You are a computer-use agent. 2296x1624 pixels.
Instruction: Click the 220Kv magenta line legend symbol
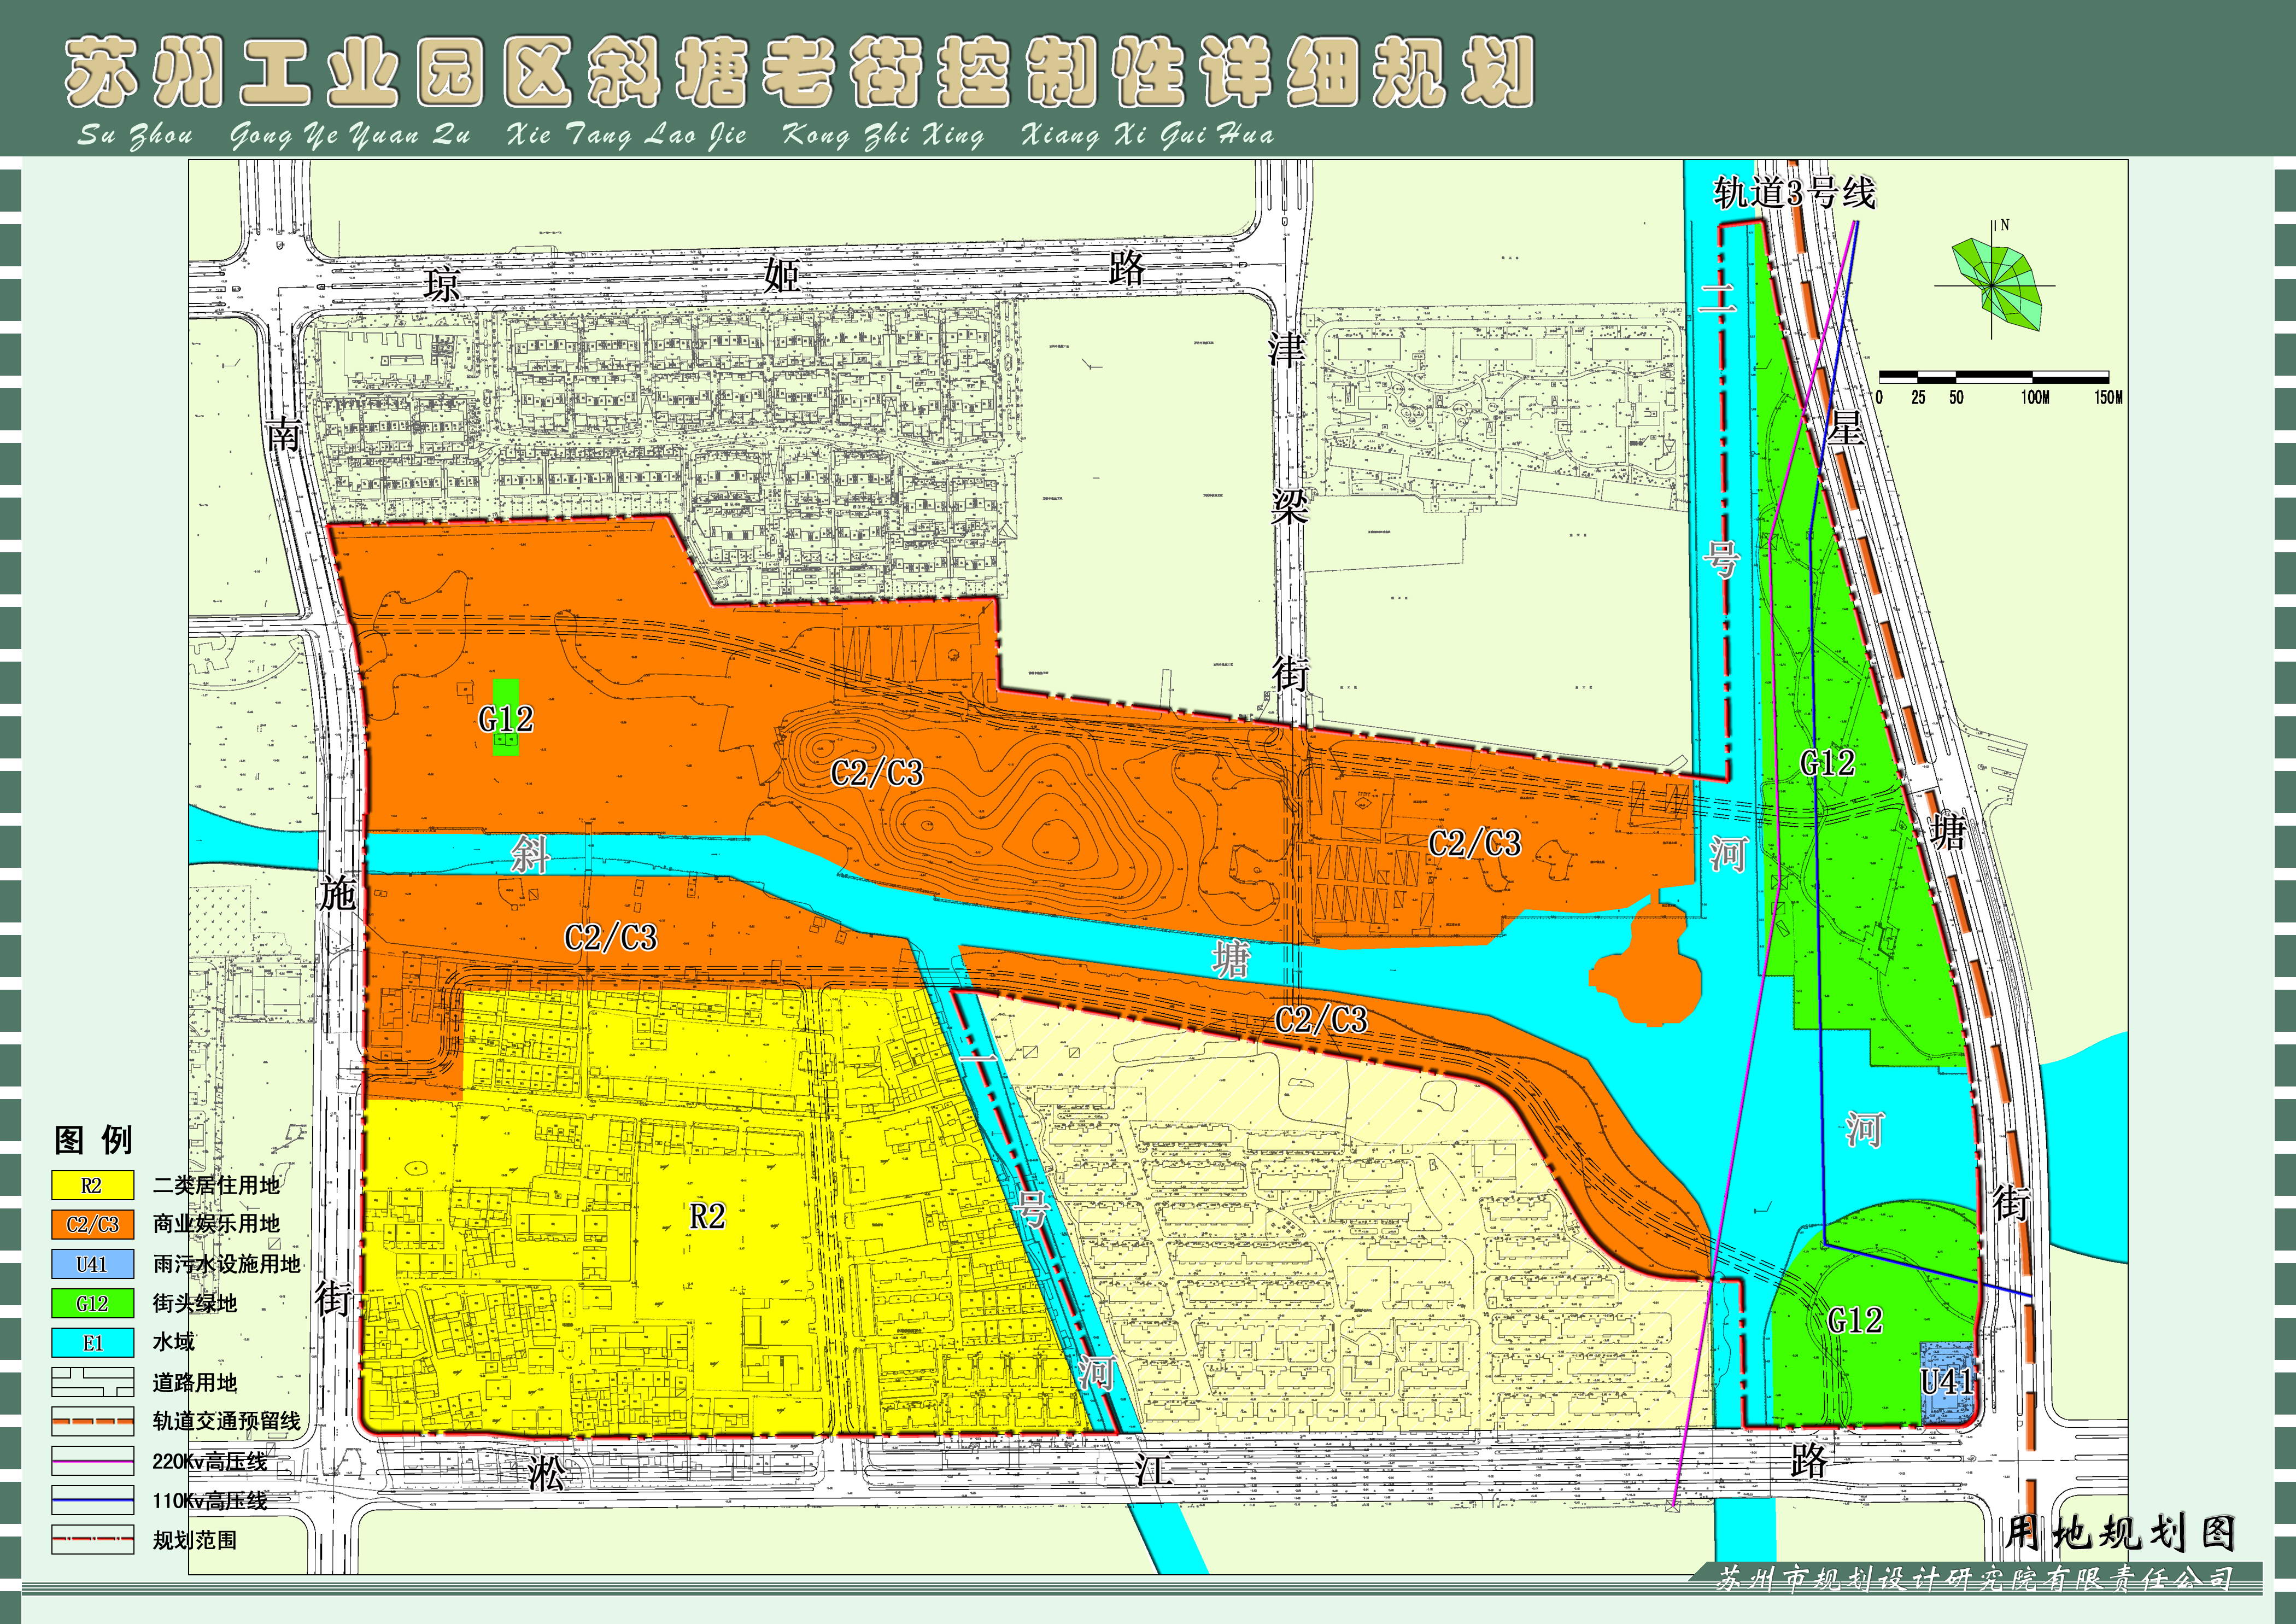click(92, 1461)
